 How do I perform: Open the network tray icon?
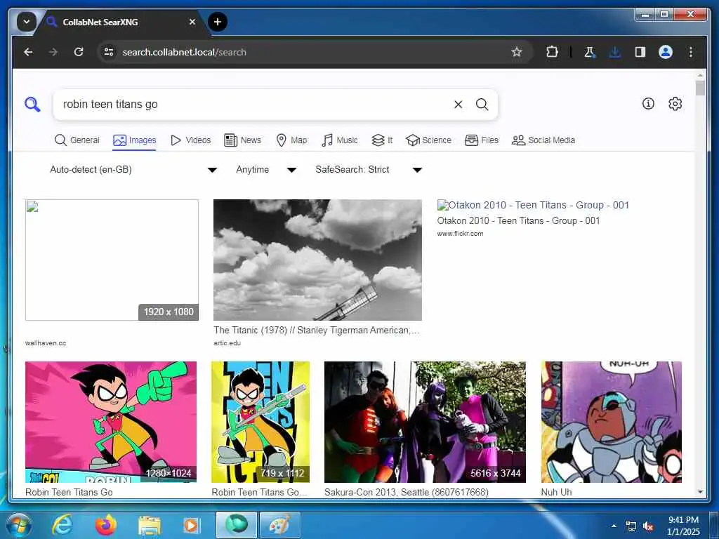pyautogui.click(x=631, y=526)
